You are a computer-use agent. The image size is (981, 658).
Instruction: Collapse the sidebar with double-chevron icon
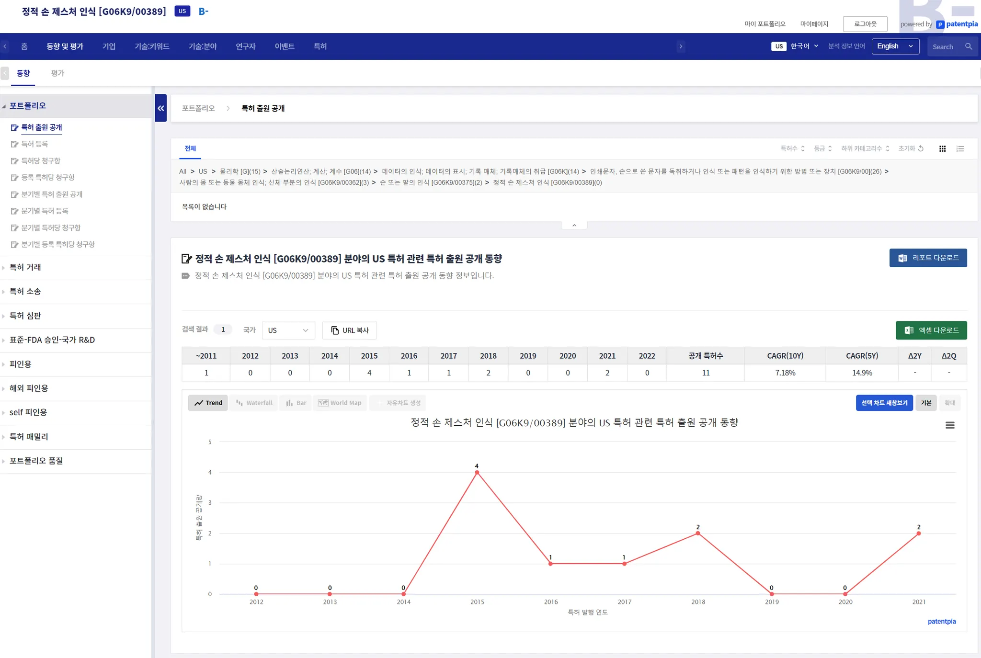(x=161, y=108)
